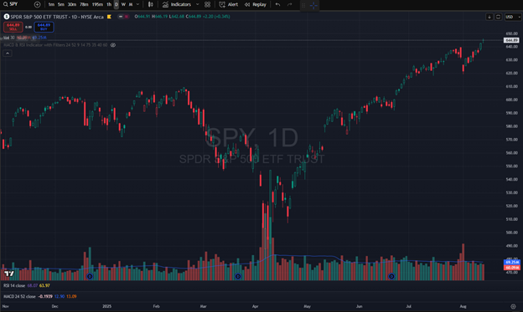Click the undo arrow
This screenshot has width=523, height=312.
point(277,4)
